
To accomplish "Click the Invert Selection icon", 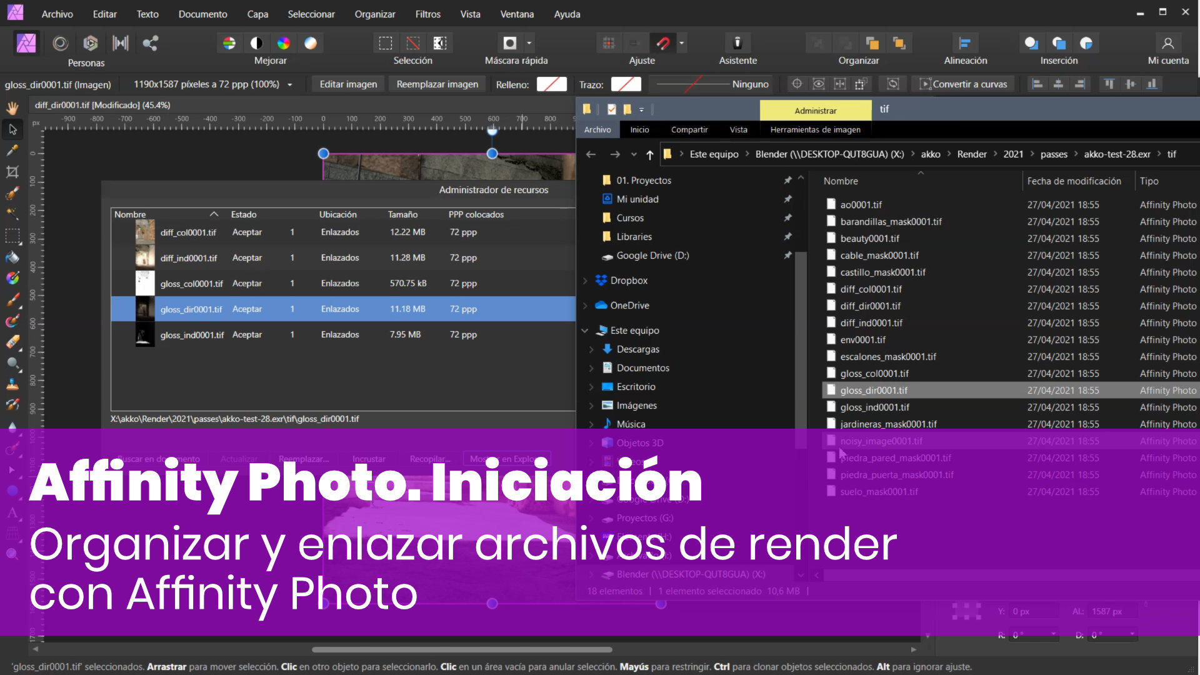I will tap(440, 43).
